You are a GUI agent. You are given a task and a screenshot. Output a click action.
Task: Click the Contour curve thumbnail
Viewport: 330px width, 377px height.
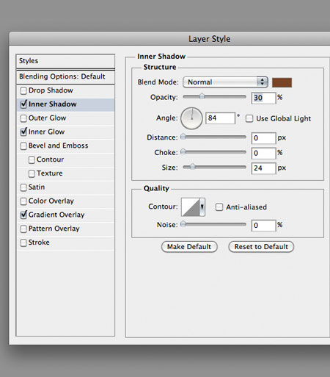(191, 207)
